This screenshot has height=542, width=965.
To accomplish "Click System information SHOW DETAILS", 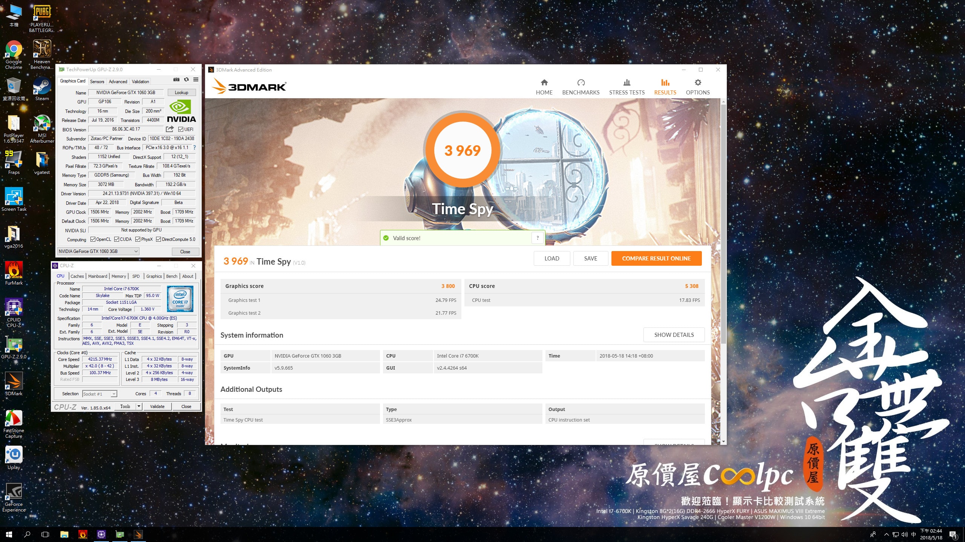I will (x=674, y=335).
